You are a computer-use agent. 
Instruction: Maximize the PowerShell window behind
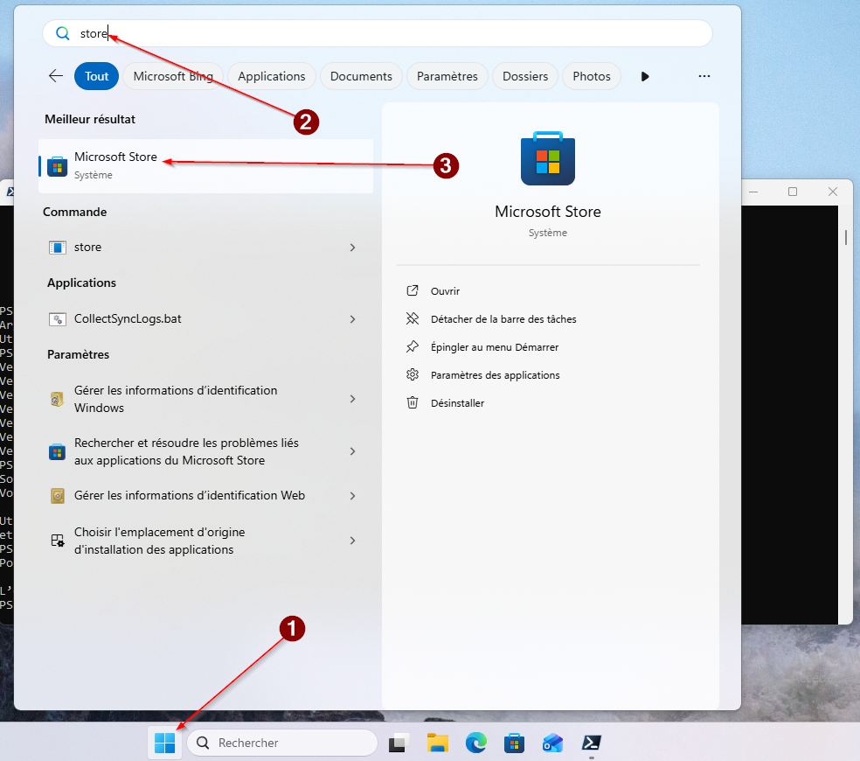click(x=793, y=192)
